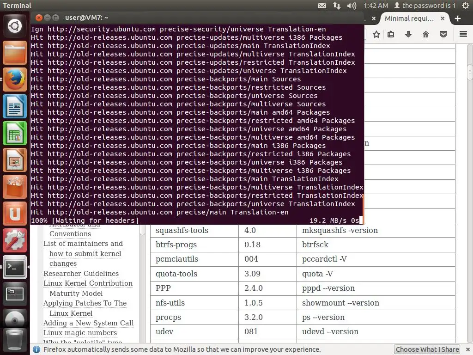Screen dimensions: 473x355
Task: Click the mail indicator envelope icon
Action: tap(322, 6)
